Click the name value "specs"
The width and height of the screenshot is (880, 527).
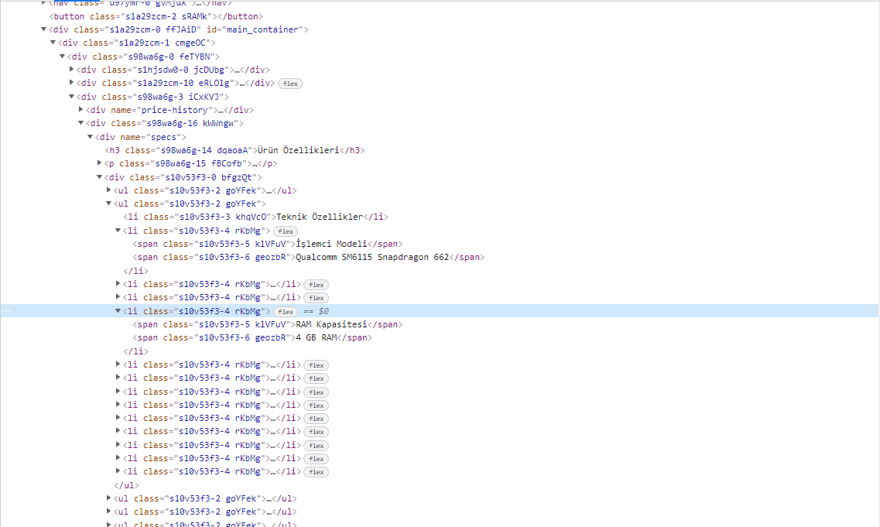163,137
